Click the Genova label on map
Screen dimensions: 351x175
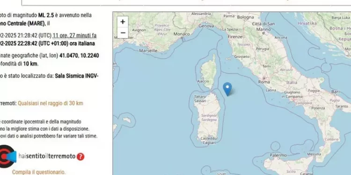206,26
